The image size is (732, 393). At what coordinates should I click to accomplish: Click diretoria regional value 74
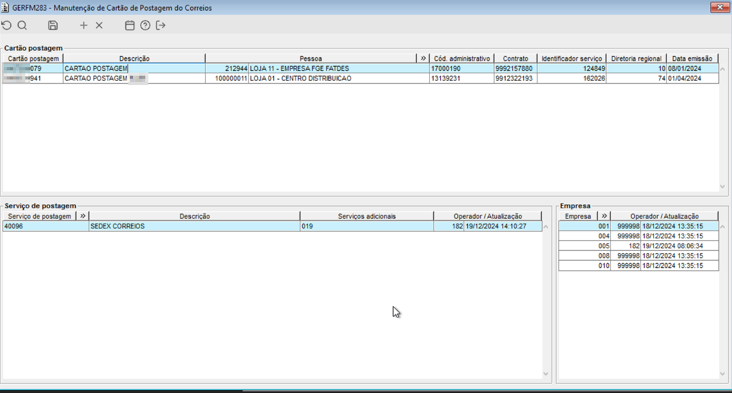(637, 78)
